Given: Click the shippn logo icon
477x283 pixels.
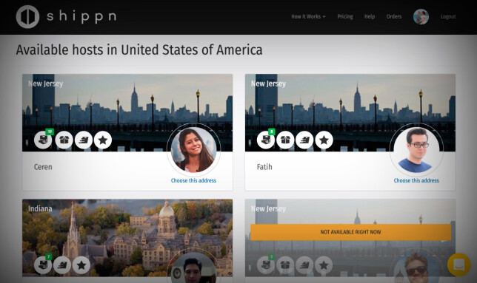Looking at the screenshot, I should 27,17.
